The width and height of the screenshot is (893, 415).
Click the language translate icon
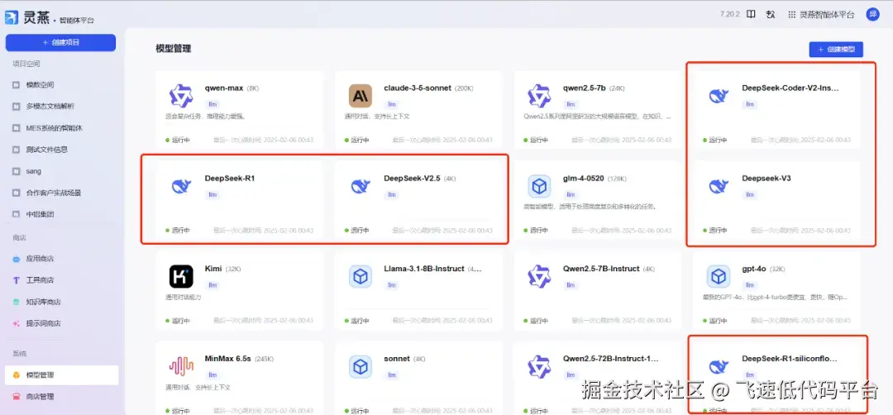(x=771, y=15)
